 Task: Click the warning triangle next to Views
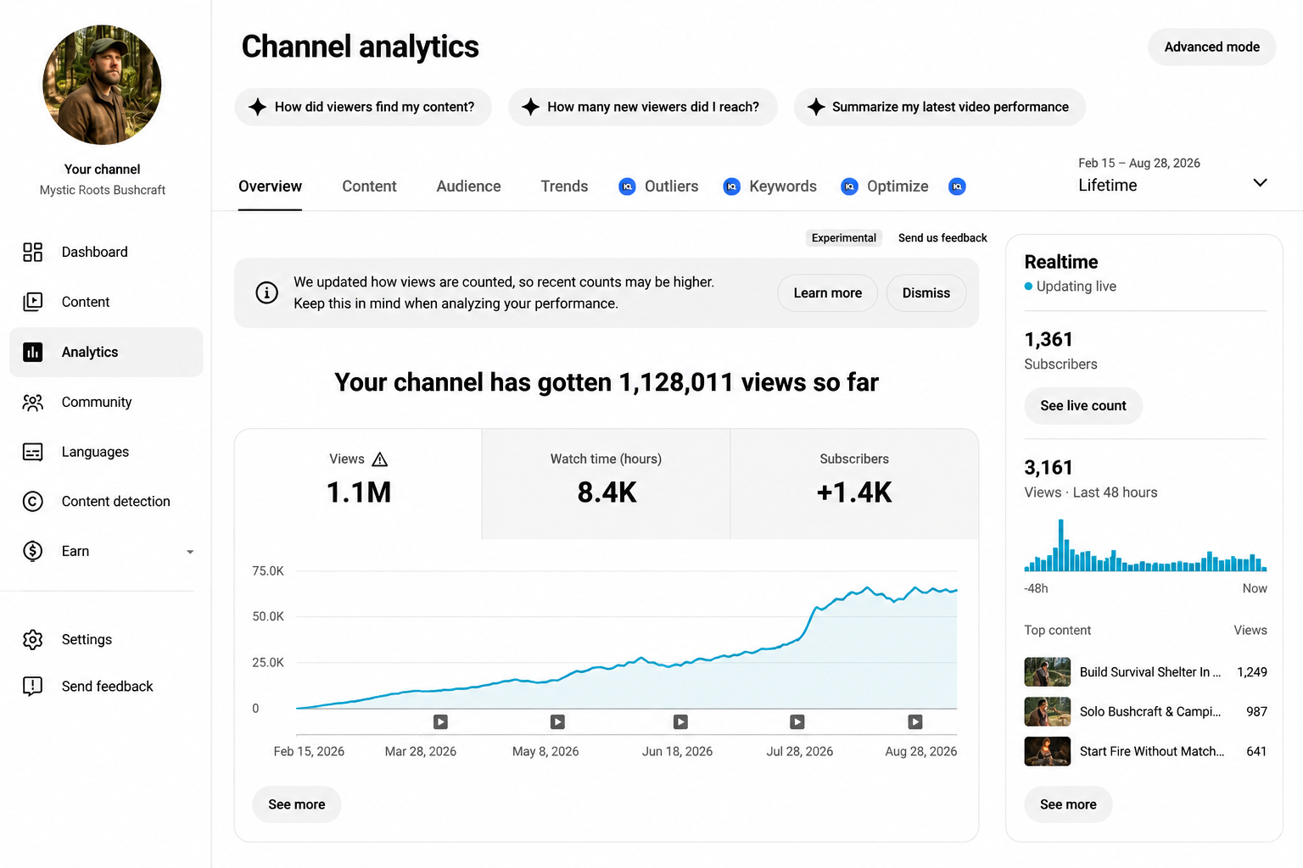point(380,459)
